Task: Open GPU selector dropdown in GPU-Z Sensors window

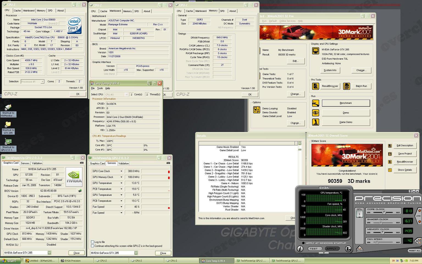Action: (x=136, y=253)
